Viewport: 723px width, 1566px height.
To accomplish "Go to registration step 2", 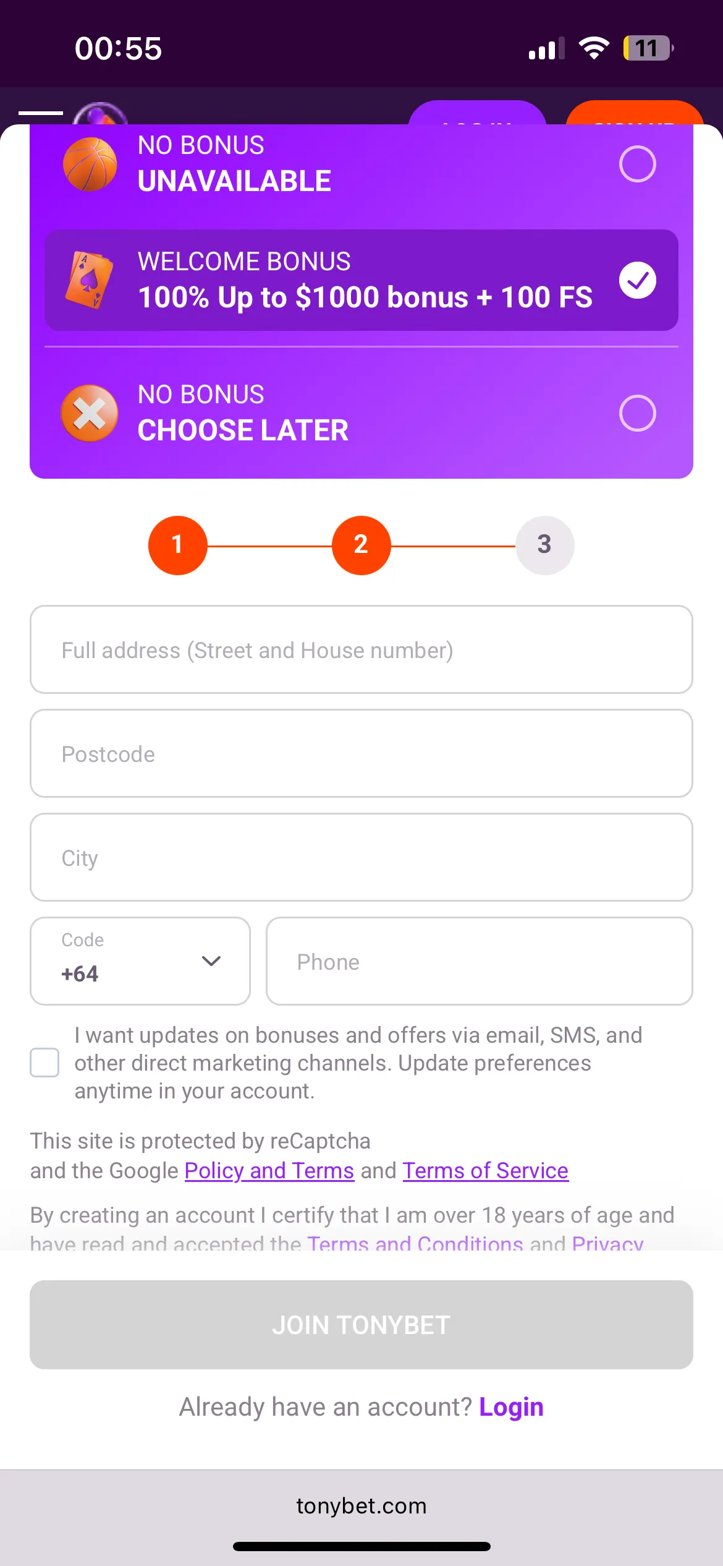I will click(361, 545).
